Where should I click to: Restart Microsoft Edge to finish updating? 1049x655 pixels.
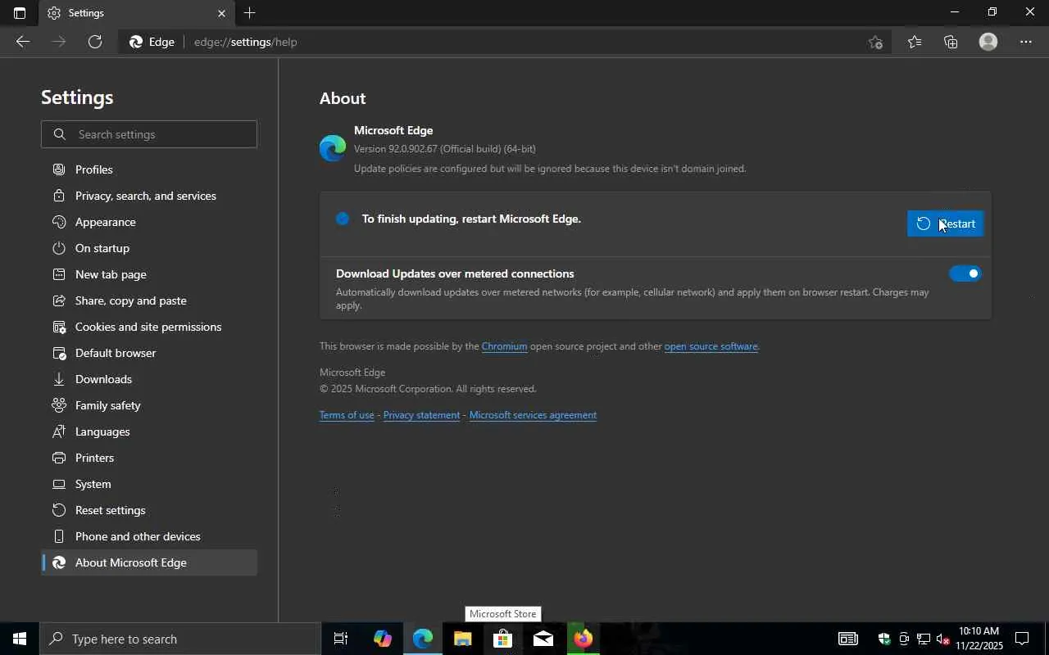point(945,224)
